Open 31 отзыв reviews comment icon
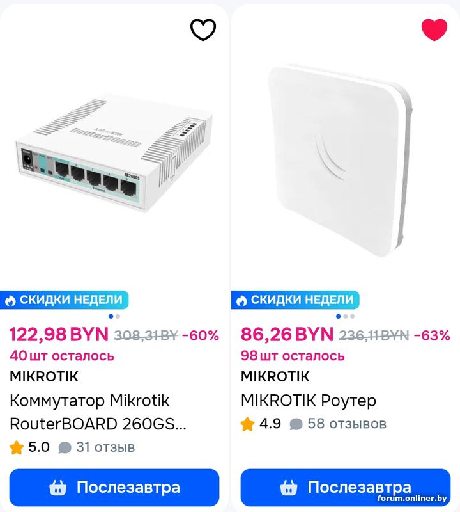 click(65, 447)
